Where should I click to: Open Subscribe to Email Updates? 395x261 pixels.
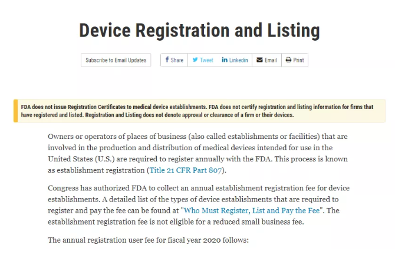116,60
